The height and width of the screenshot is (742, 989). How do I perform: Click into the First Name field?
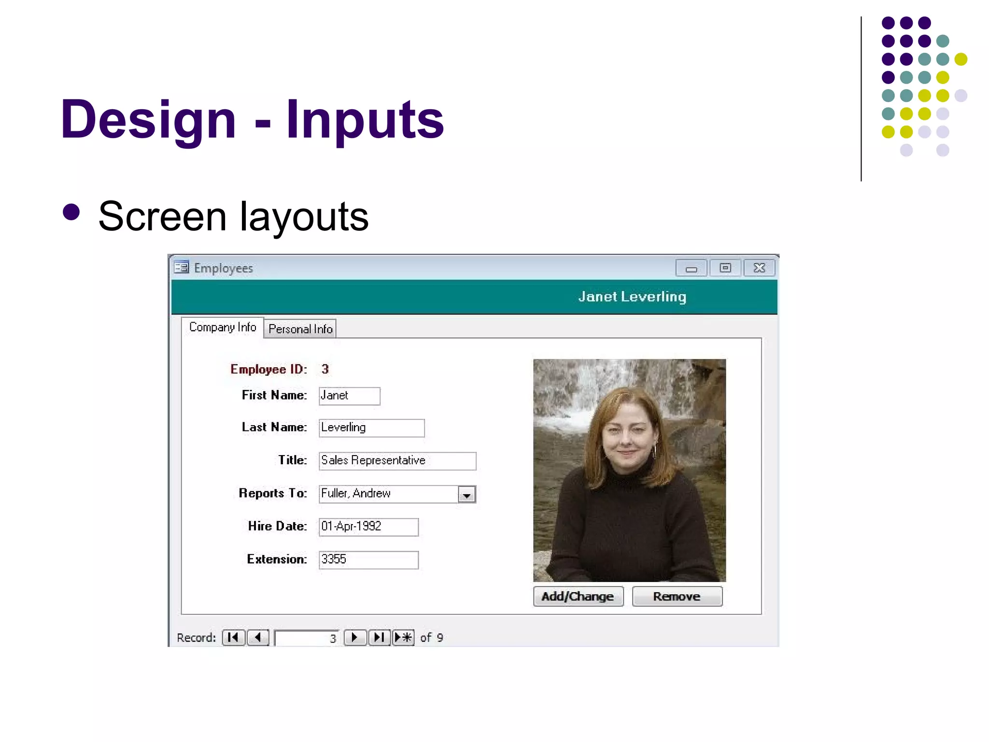tap(349, 396)
